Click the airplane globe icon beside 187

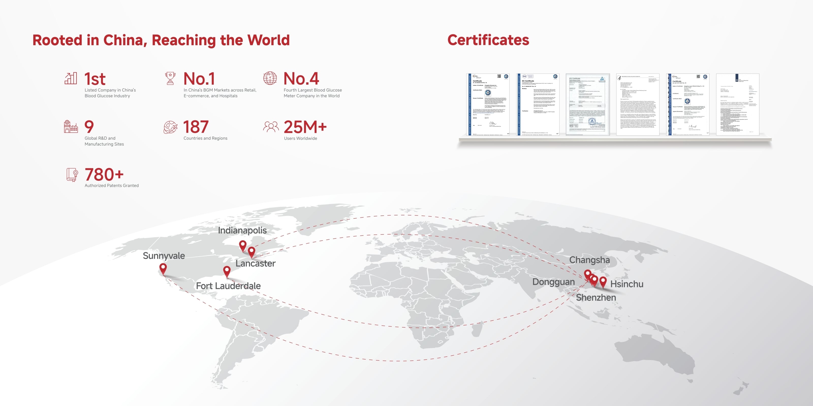(x=170, y=127)
